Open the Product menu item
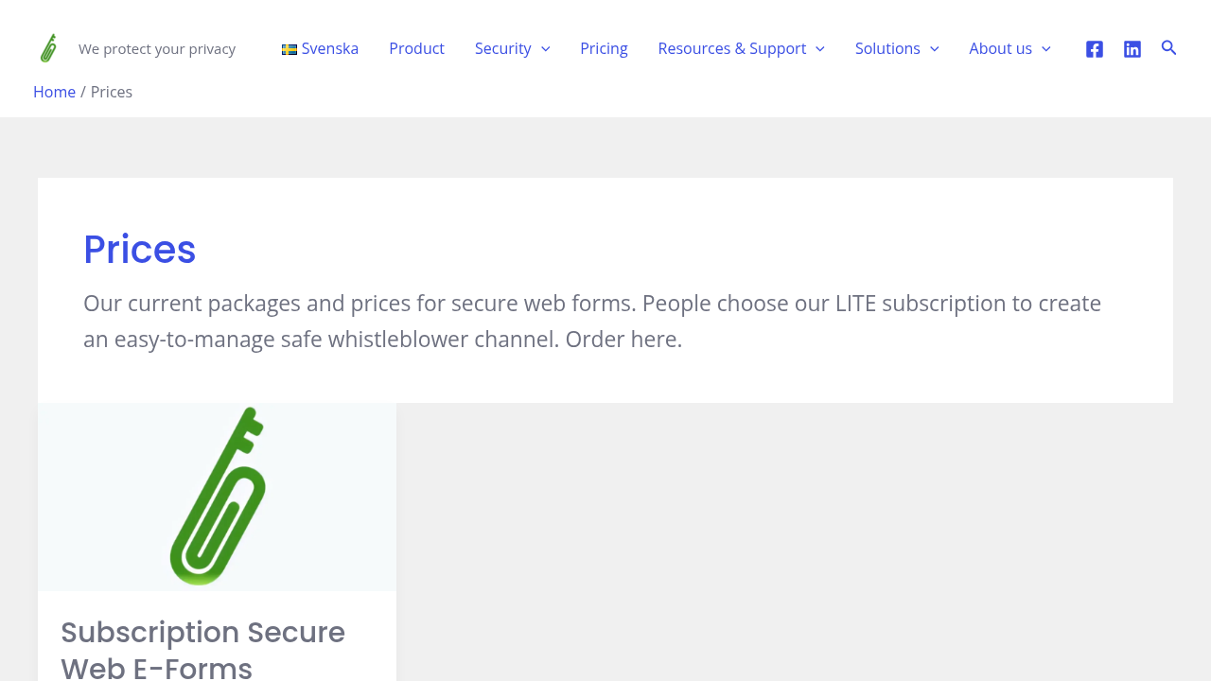The image size is (1211, 681). click(416, 48)
